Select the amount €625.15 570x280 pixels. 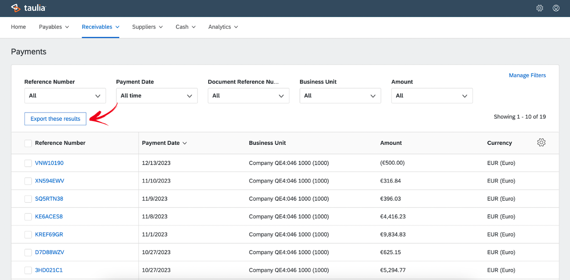coord(390,252)
